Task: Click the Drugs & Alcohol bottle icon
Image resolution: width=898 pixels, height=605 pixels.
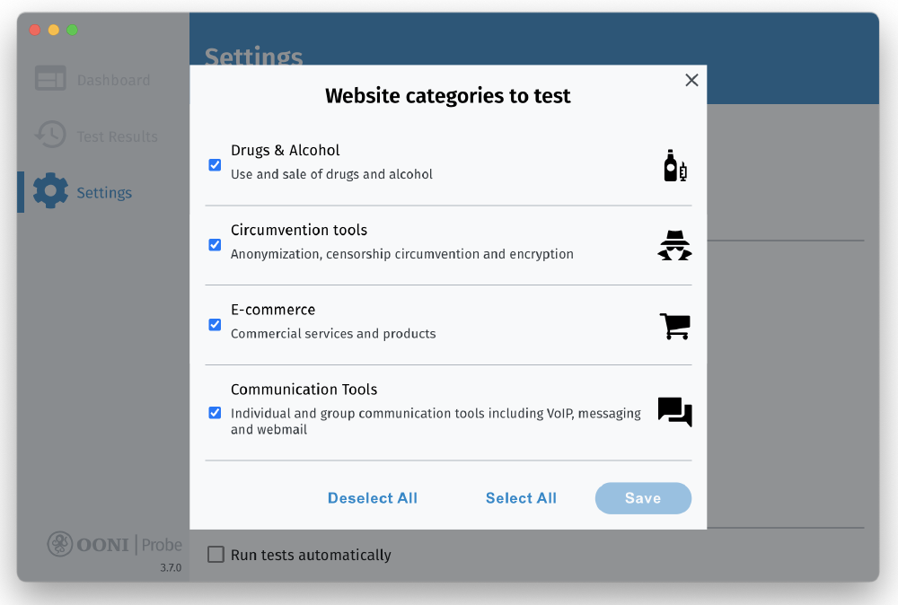Action: pos(674,166)
